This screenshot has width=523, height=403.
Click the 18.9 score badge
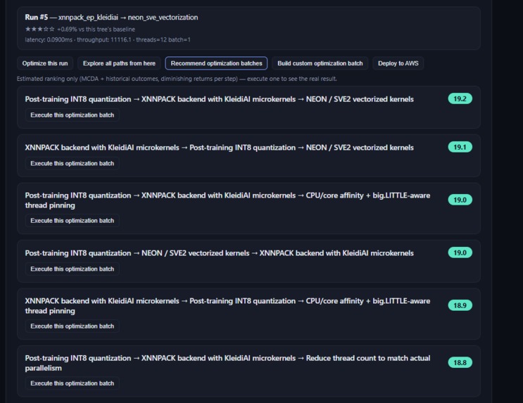(x=460, y=305)
